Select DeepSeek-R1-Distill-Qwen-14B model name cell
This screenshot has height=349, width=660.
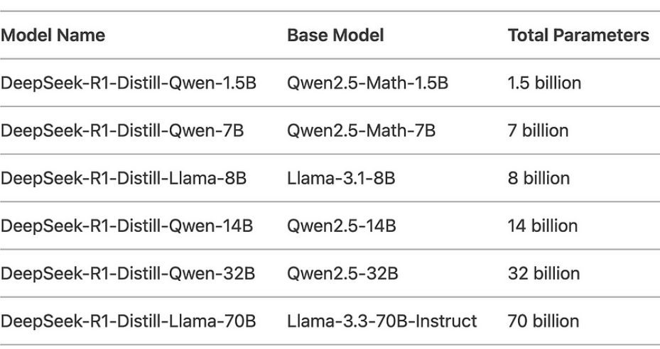tap(124, 226)
